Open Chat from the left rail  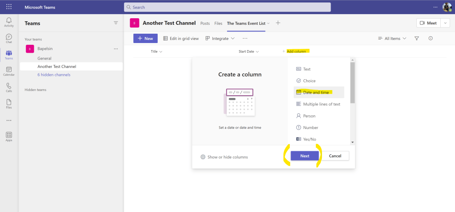click(x=9, y=39)
